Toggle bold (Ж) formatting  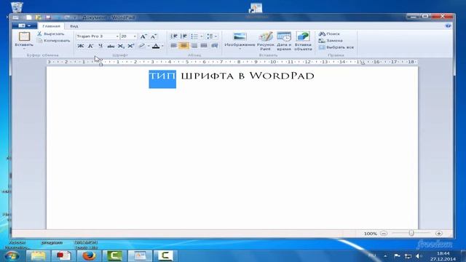(x=81, y=46)
